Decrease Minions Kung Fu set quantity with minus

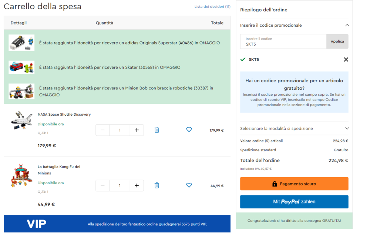coord(102,185)
